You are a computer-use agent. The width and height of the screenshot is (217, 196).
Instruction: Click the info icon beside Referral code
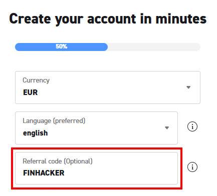tap(192, 167)
